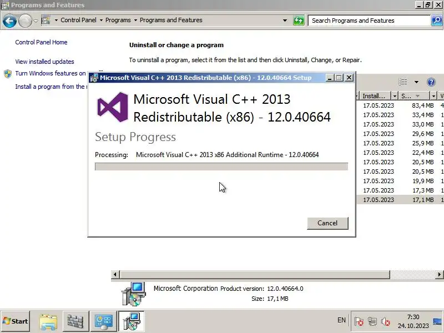This screenshot has width=444, height=333.
Task: Select Control Panel breadcrumb
Action: coord(78,20)
